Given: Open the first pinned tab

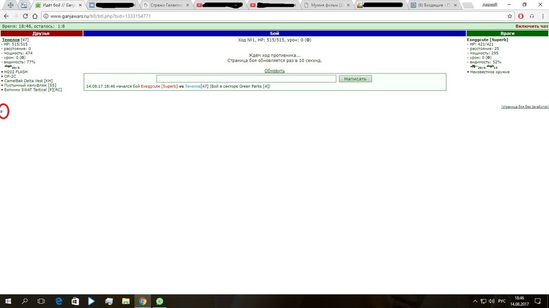Looking at the screenshot, I should pyautogui.click(x=11, y=5).
